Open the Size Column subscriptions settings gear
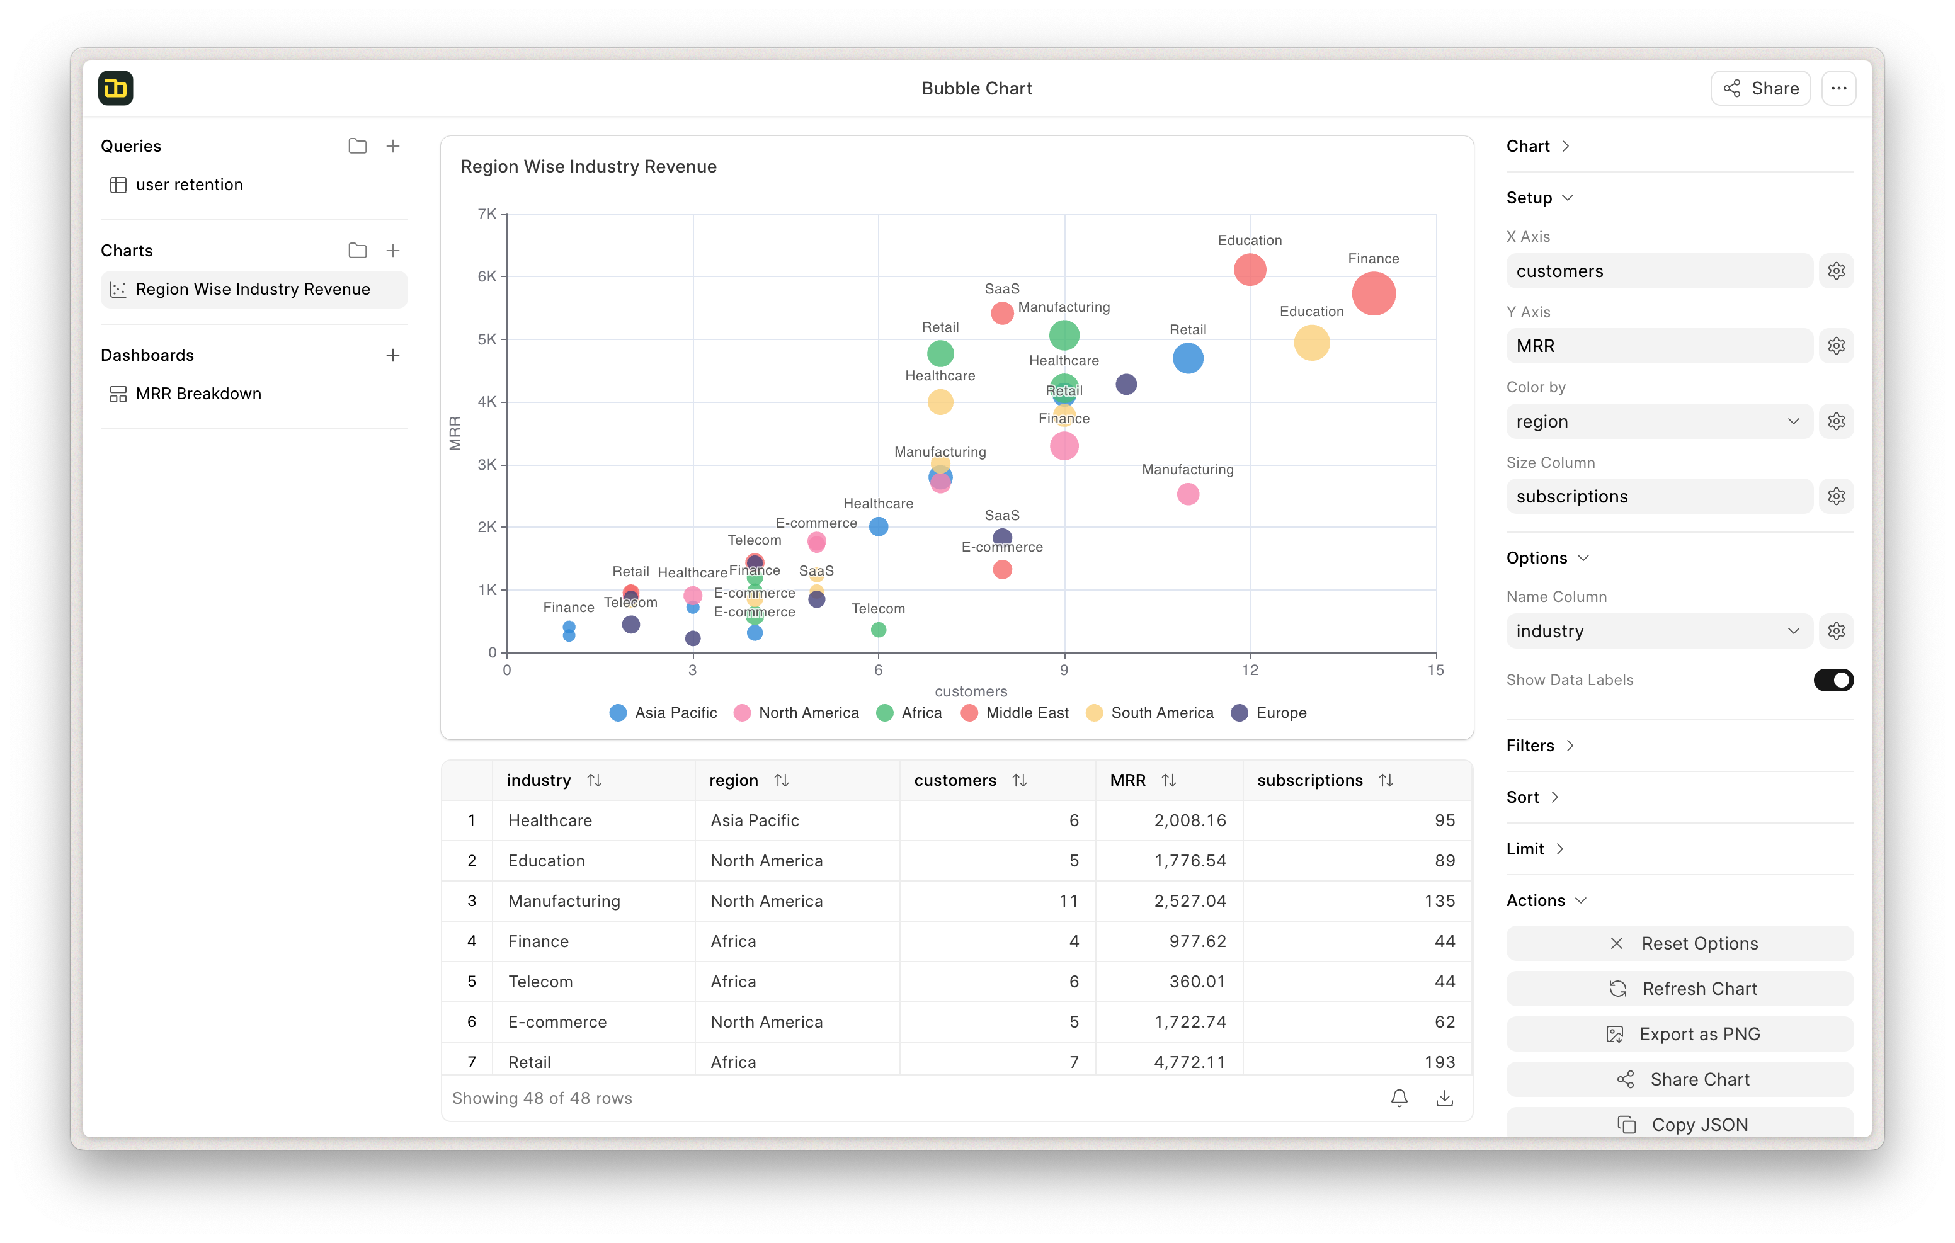This screenshot has width=1955, height=1243. pos(1836,496)
